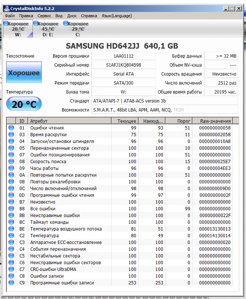Click the rotation rate field Неизвестно

point(221,74)
